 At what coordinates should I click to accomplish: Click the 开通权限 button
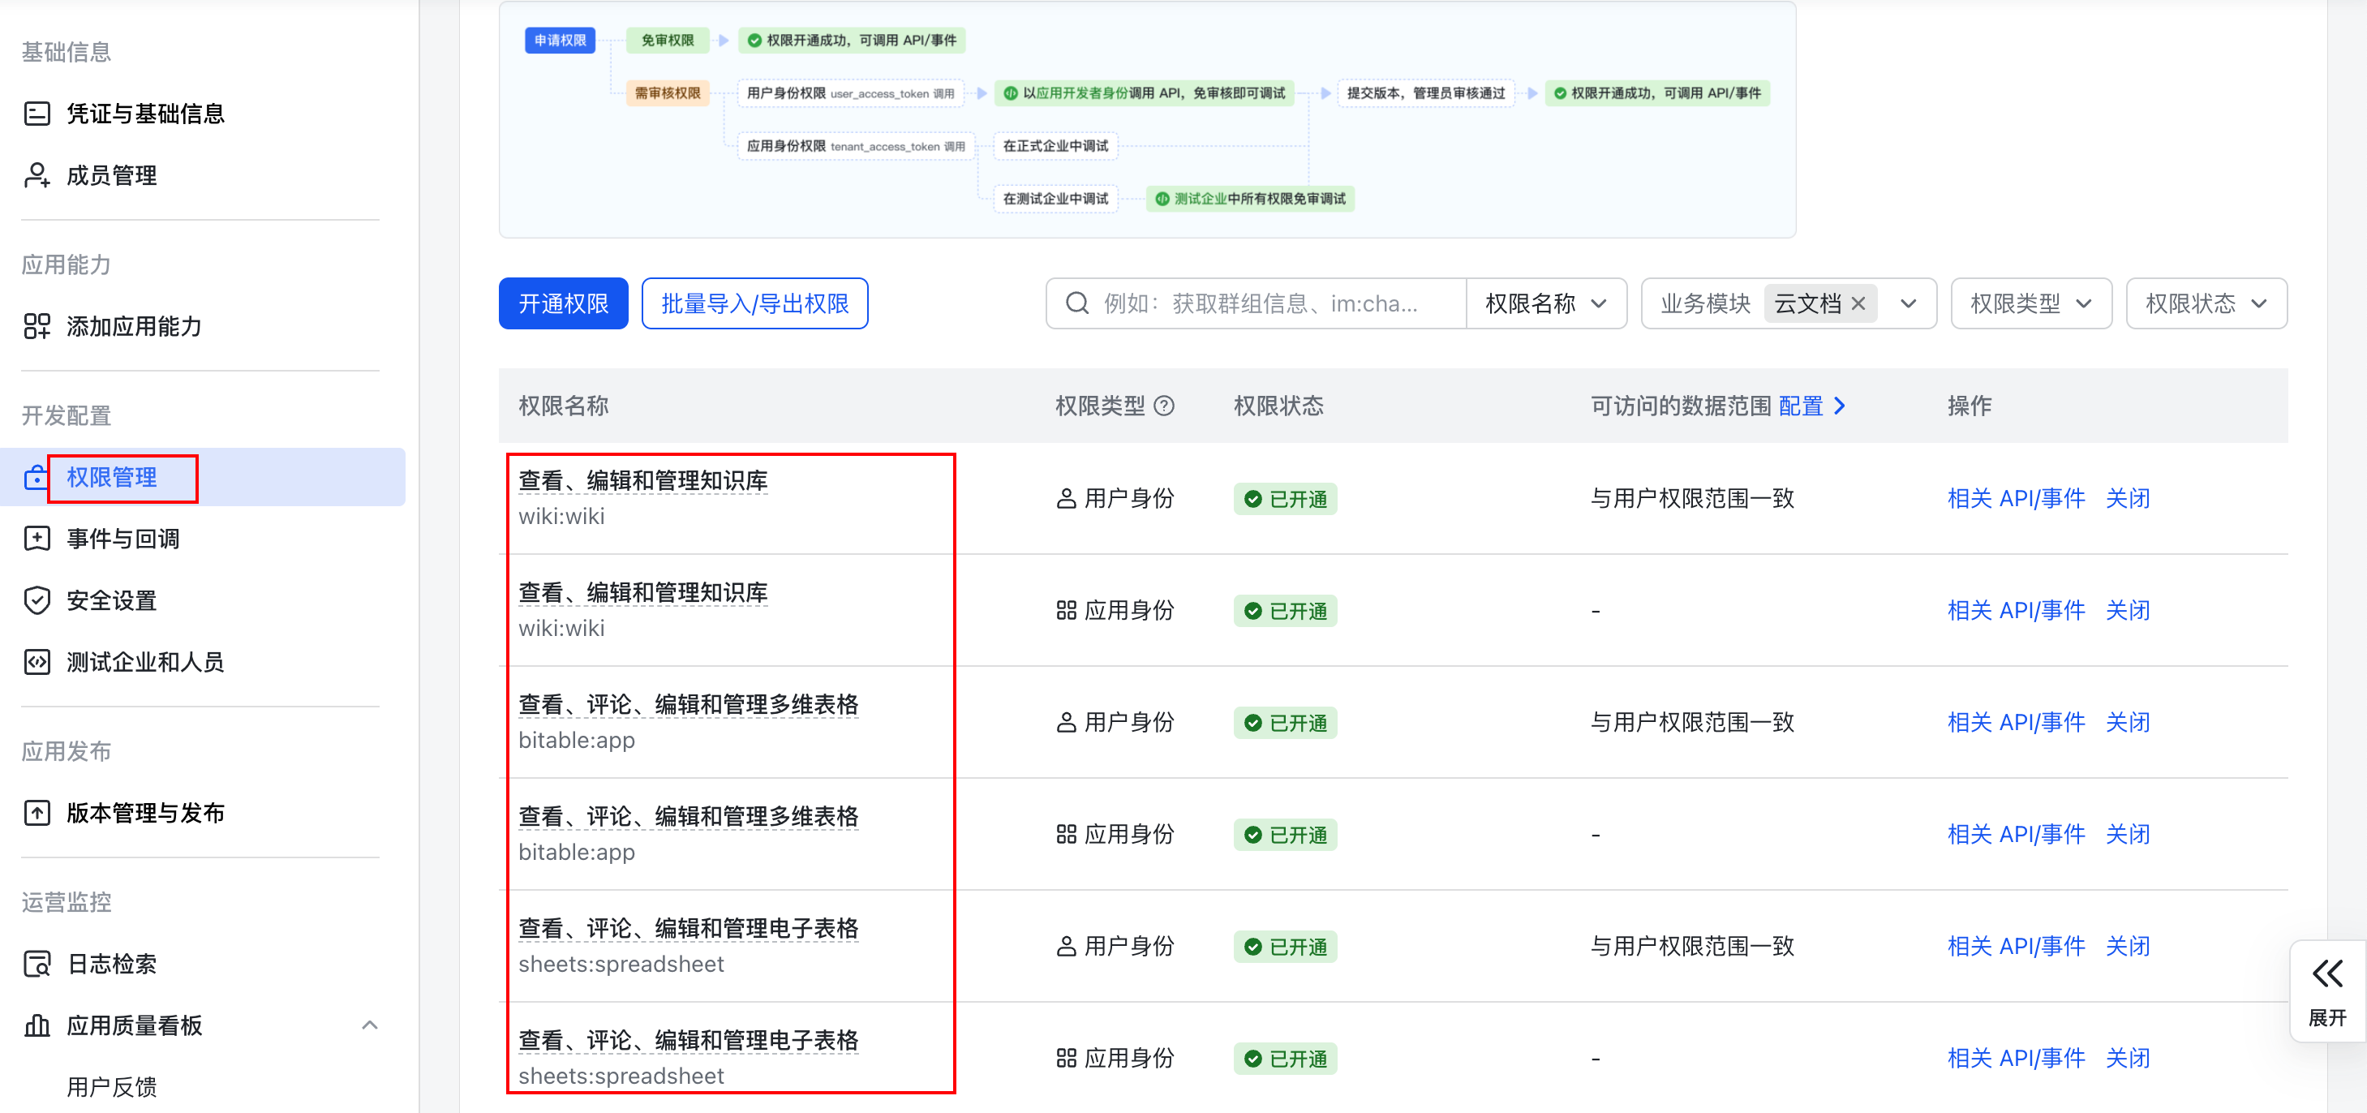tap(563, 303)
